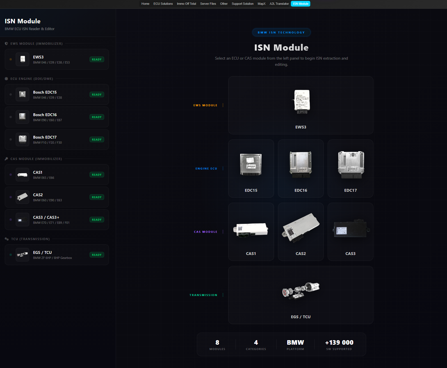Open the Other menu item
447x368 pixels.
tap(224, 4)
